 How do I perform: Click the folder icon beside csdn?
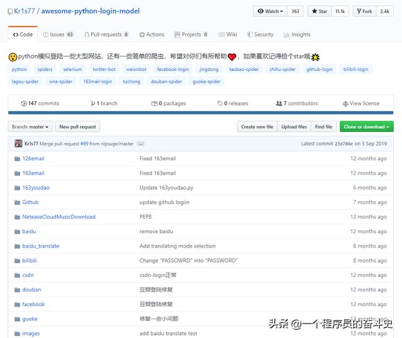pyautogui.click(x=17, y=275)
